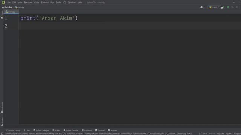Viewport: 241px width, 135px height.
Task: Minimize the PyCharm window
Action: tap(234, 3)
